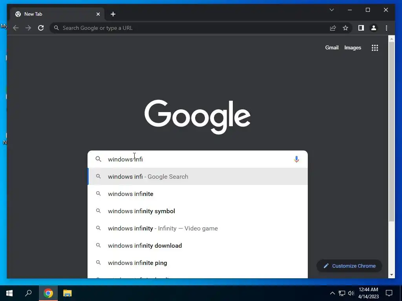
Task: Click the Customize Chrome button
Action: (349, 266)
